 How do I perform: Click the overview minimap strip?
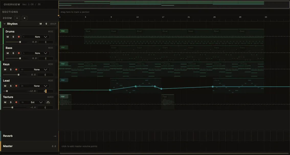coord(174,4)
